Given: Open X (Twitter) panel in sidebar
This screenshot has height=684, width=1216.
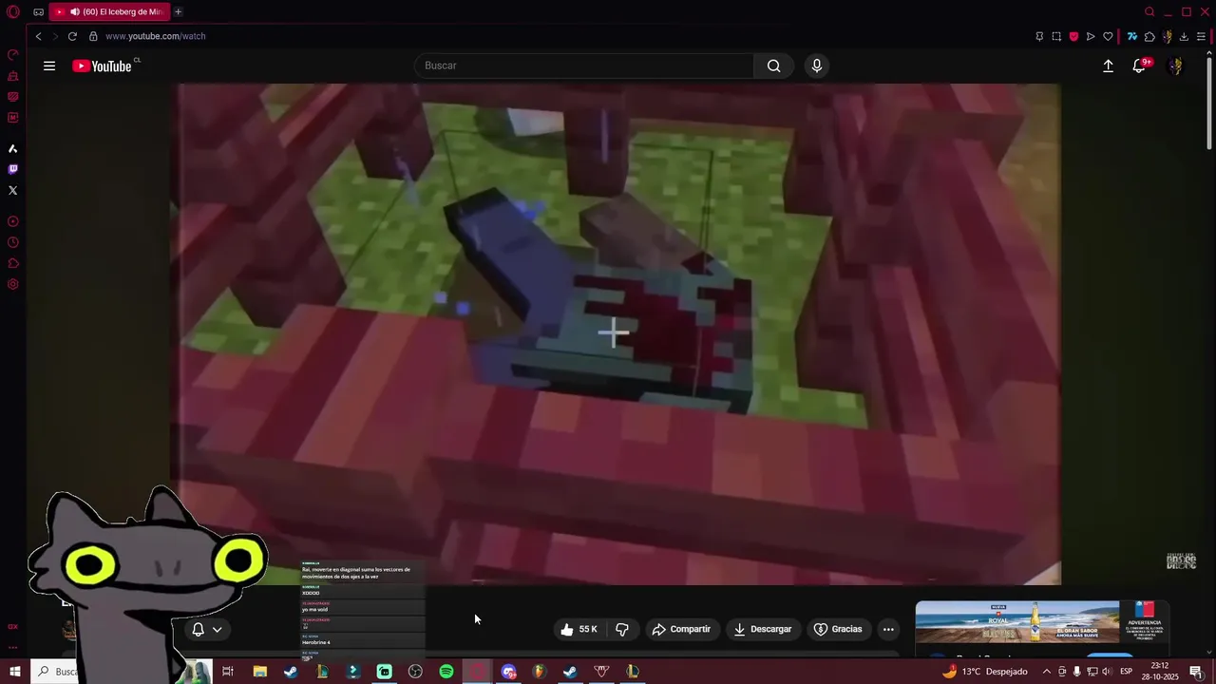Looking at the screenshot, I should click(13, 190).
